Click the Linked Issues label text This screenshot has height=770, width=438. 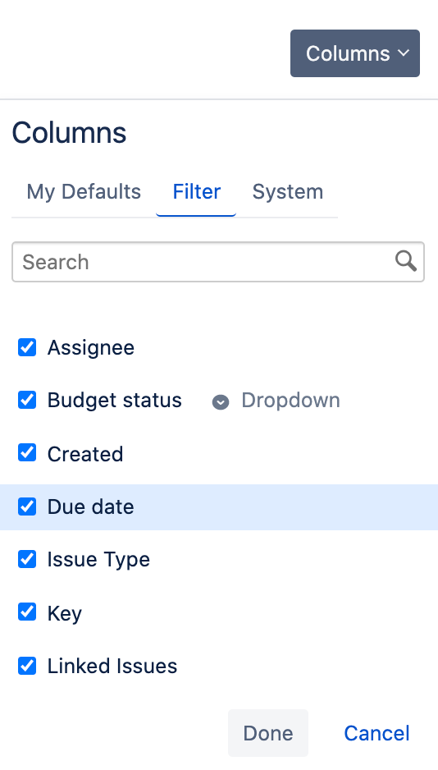click(112, 667)
